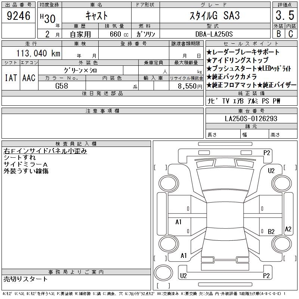Click the inspector note 右Fインサイドパネル小歪み
This screenshot has height=299, width=299.
click(45, 151)
